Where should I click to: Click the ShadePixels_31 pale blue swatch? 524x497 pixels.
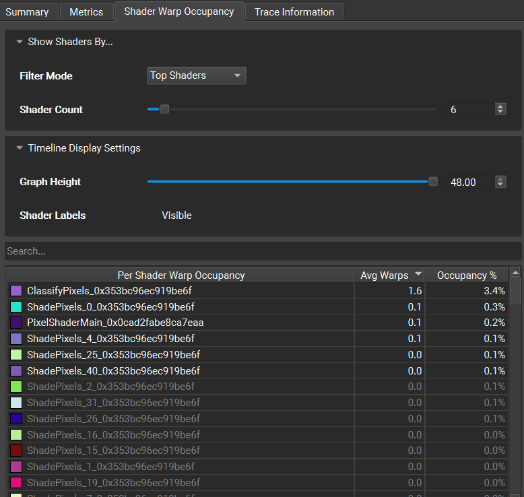point(16,403)
